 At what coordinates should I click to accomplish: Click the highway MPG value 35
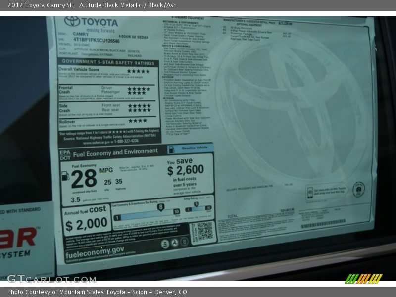(x=119, y=181)
